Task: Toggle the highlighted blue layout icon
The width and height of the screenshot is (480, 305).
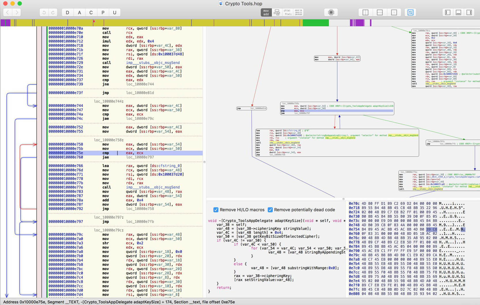Action: point(410,12)
